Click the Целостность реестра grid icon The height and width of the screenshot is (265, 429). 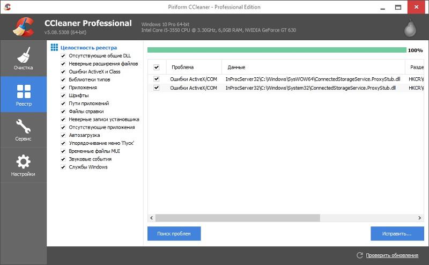click(54, 47)
